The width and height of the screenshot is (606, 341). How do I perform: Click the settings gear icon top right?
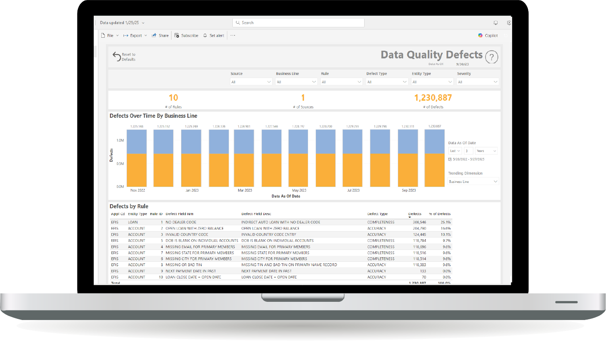[x=509, y=23]
